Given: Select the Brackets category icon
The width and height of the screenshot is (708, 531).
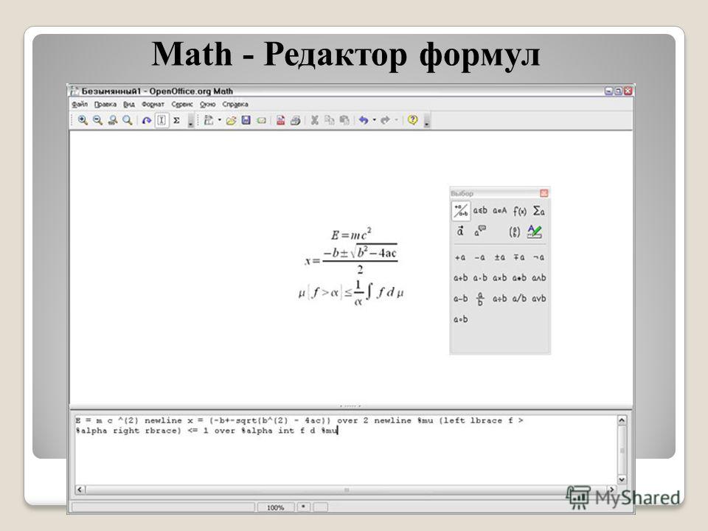Looking at the screenshot, I should (x=515, y=232).
